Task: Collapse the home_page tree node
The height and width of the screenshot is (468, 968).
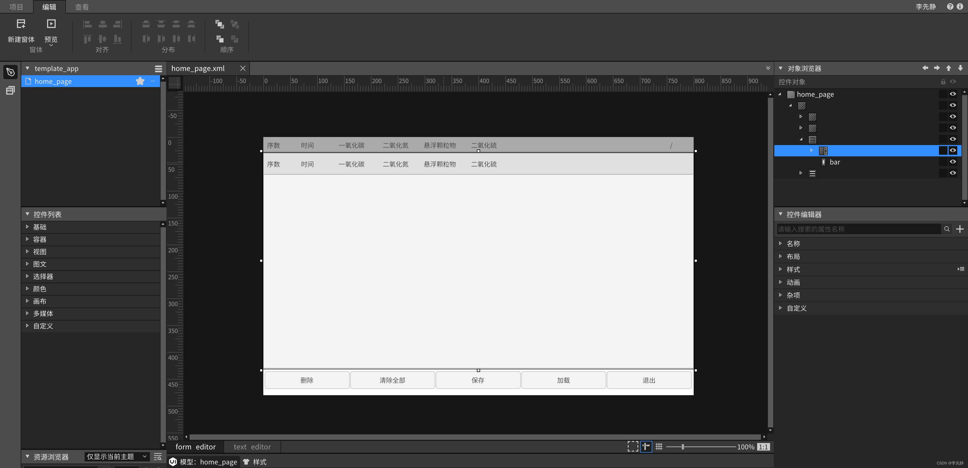Action: click(780, 94)
